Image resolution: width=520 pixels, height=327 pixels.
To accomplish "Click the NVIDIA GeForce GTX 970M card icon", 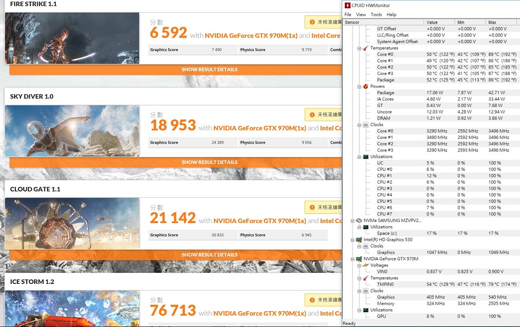I will point(359,259).
